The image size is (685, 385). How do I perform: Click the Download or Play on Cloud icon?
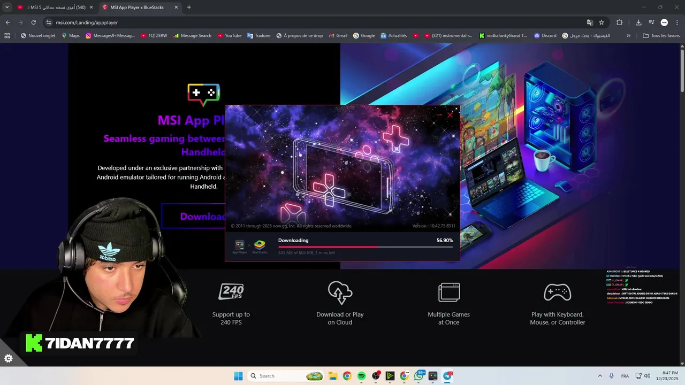point(340,292)
